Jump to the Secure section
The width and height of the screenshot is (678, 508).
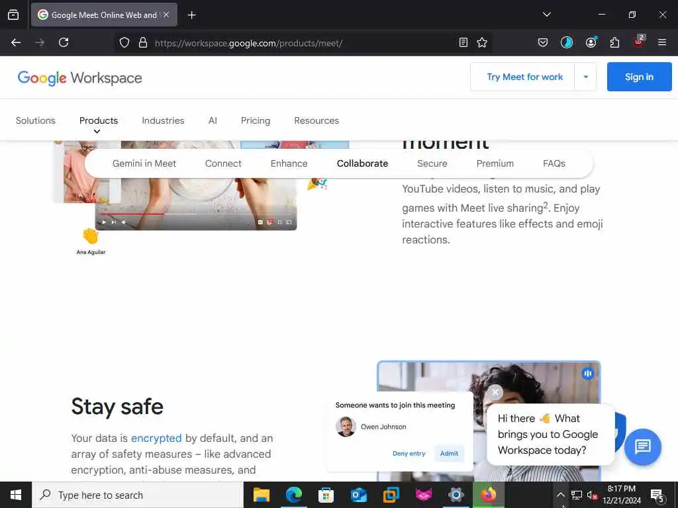click(432, 164)
